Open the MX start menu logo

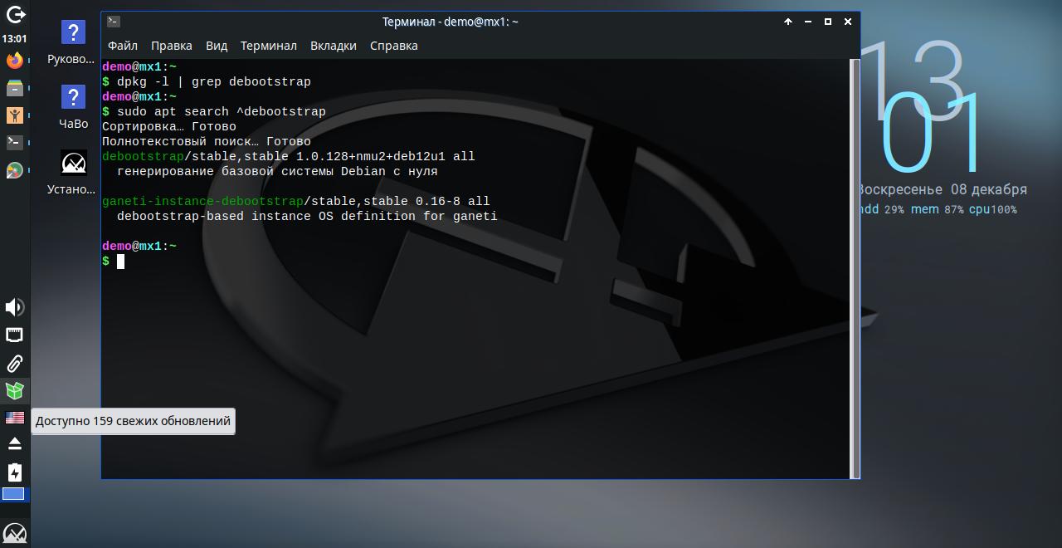tap(15, 532)
